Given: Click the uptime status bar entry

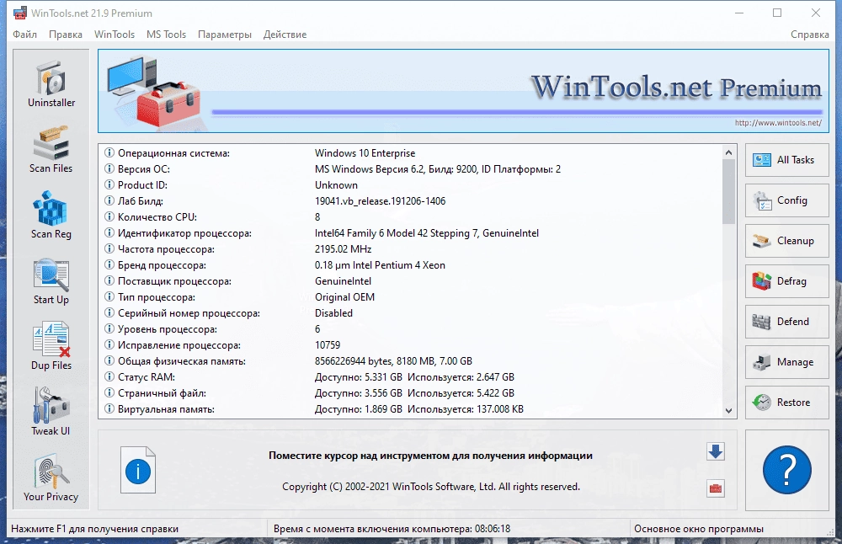Looking at the screenshot, I should 392,529.
